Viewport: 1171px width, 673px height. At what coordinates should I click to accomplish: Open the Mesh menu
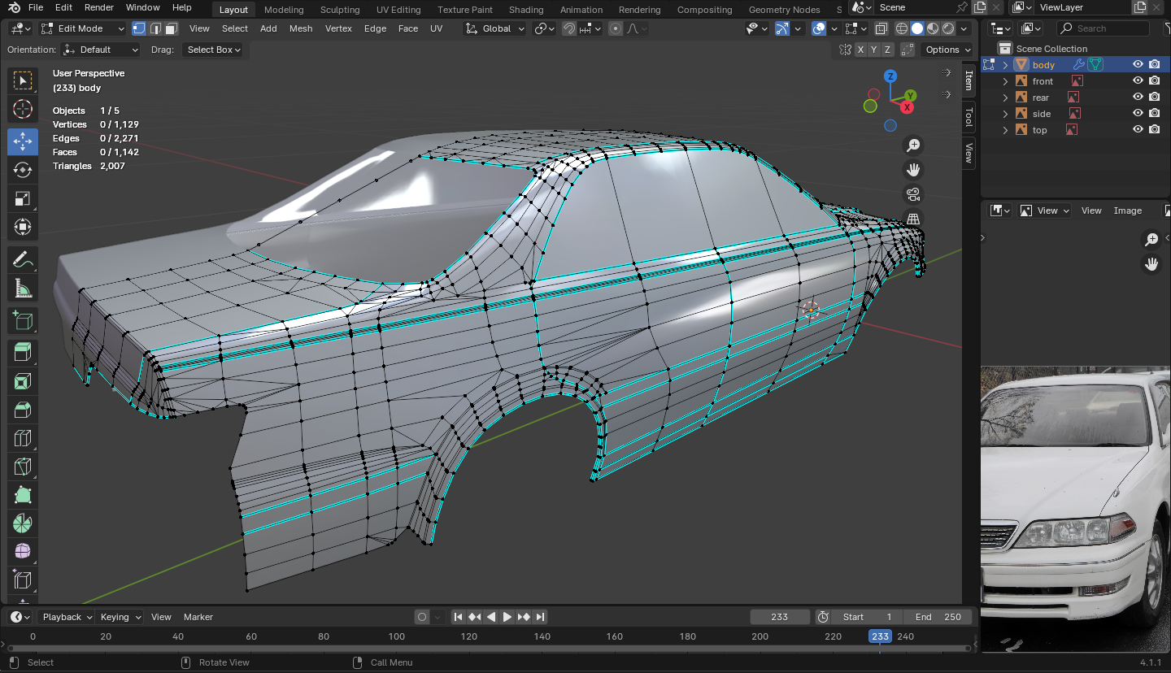tap(300, 28)
